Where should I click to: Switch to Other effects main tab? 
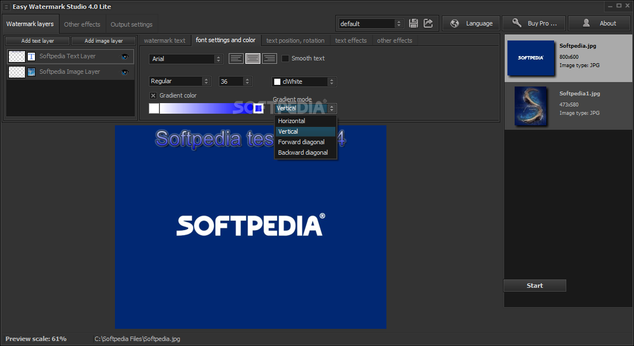click(82, 24)
